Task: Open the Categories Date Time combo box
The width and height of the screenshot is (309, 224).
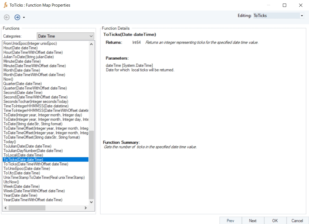Action: tap(65, 36)
